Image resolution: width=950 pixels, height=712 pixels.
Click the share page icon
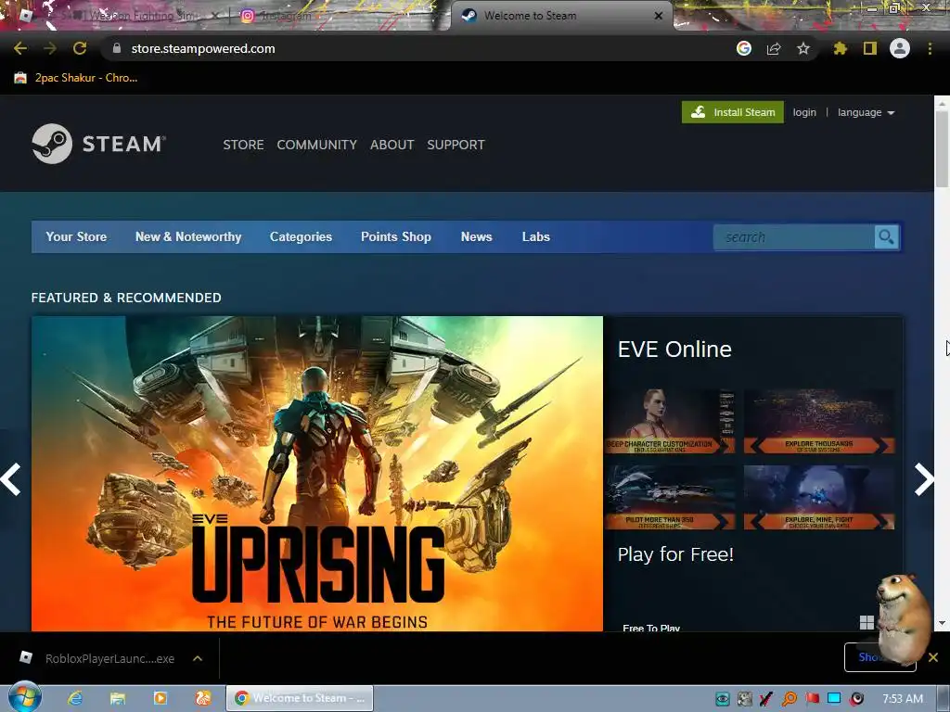coord(774,48)
